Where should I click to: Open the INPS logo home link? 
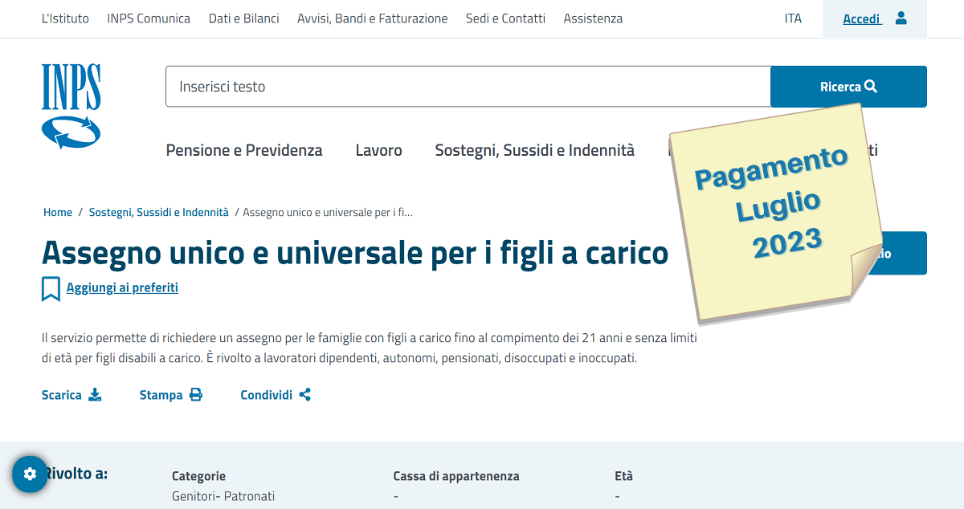[71, 107]
